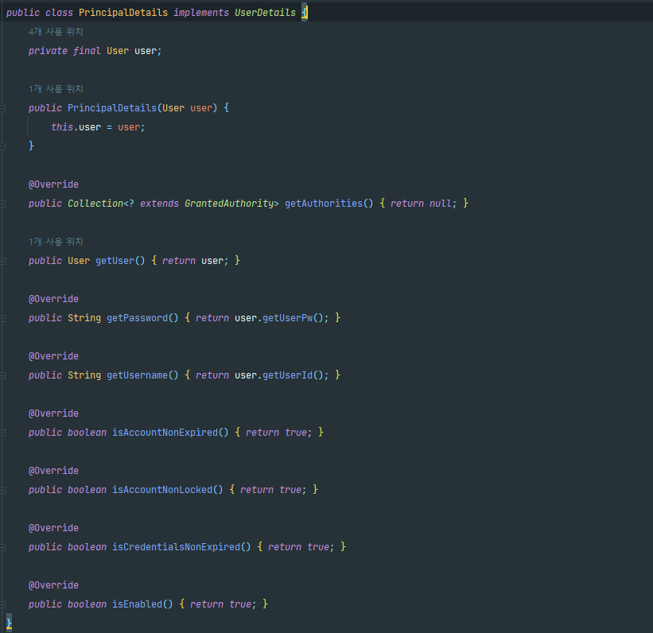
Task: Click 'String' return type of getPassword
Action: [x=84, y=318]
